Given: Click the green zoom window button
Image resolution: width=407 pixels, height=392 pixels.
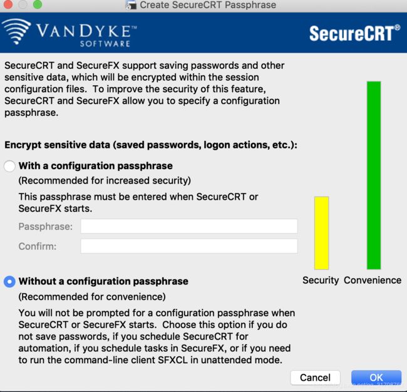Looking at the screenshot, I should [x=38, y=4].
